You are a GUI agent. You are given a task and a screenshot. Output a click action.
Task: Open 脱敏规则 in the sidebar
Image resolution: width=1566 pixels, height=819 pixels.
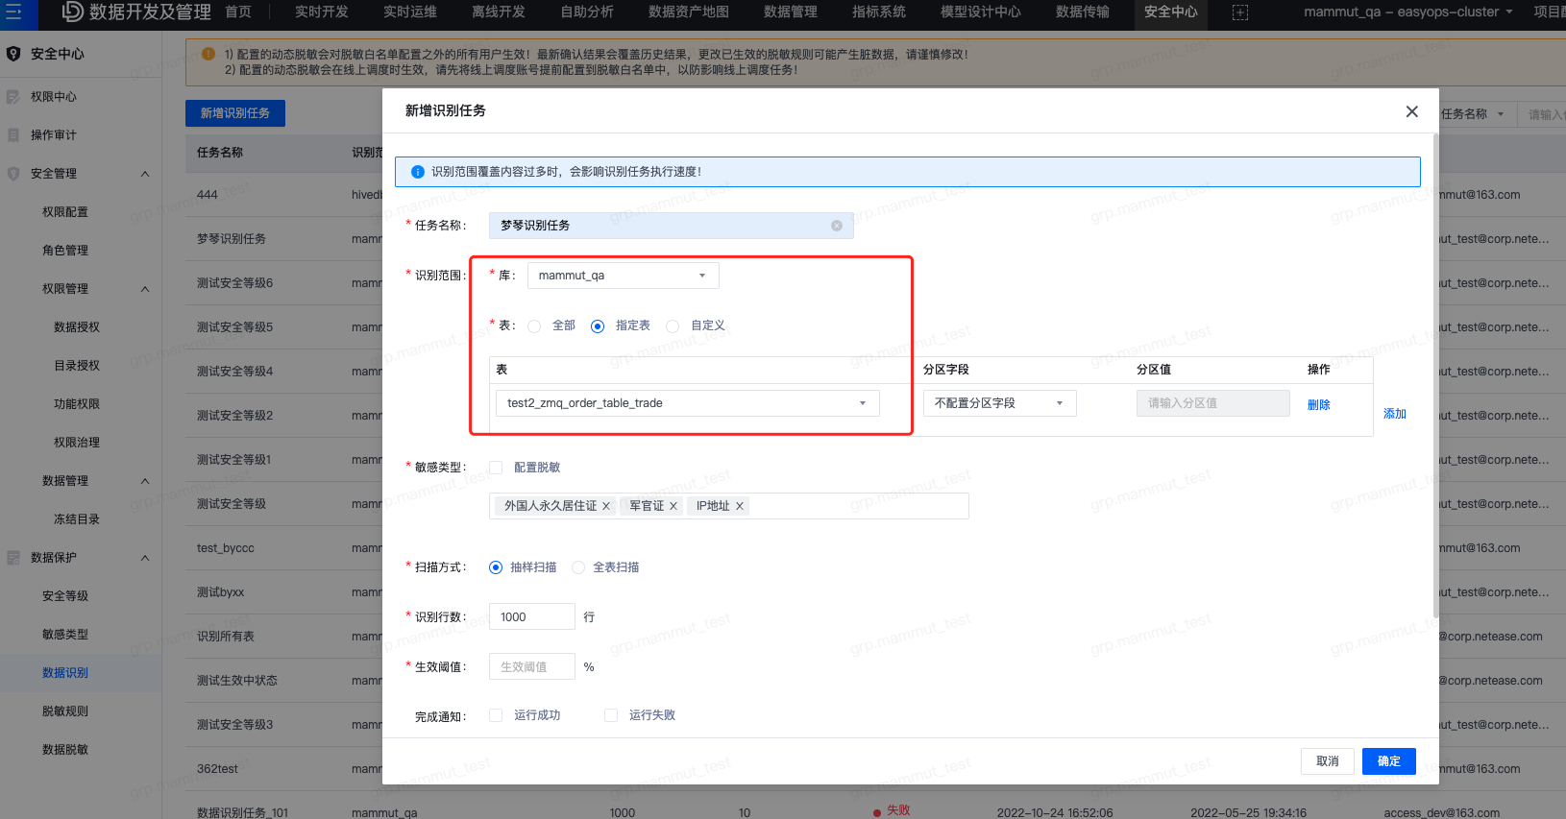coord(65,711)
